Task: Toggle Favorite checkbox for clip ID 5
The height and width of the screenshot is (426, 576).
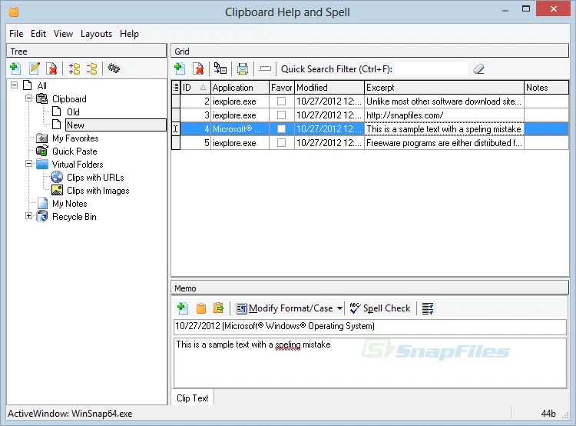Action: (281, 143)
